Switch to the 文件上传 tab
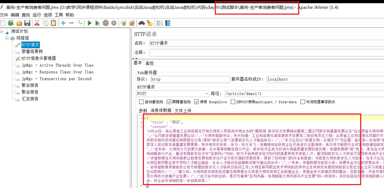 [x=183, y=111]
